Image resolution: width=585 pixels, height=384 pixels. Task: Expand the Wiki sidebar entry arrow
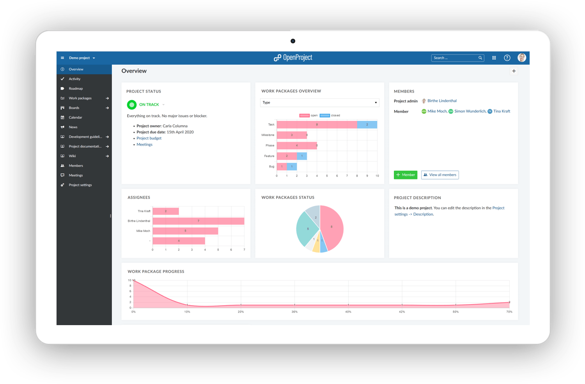click(x=107, y=156)
